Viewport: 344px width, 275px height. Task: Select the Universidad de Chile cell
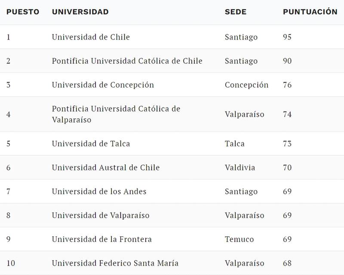pos(91,37)
